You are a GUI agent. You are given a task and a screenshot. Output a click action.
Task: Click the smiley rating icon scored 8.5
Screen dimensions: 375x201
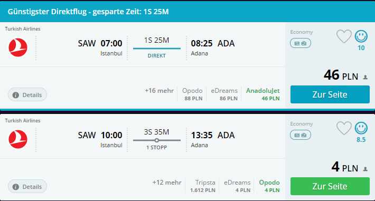(361, 128)
